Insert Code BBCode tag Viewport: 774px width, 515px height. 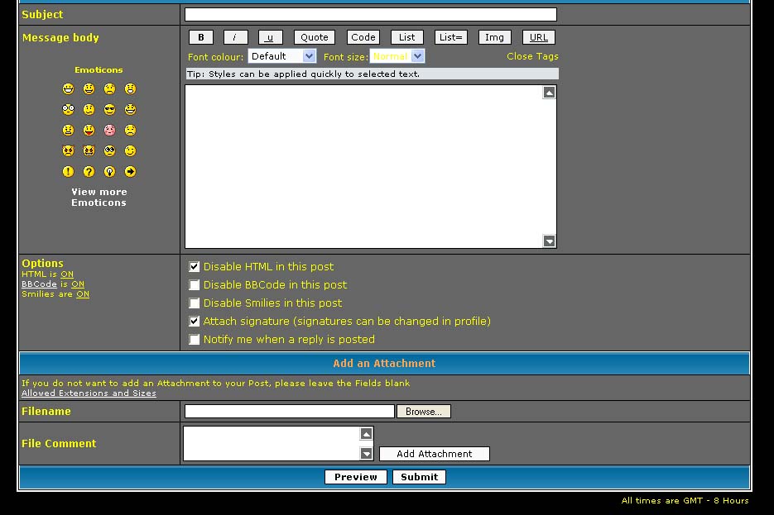pyautogui.click(x=363, y=37)
